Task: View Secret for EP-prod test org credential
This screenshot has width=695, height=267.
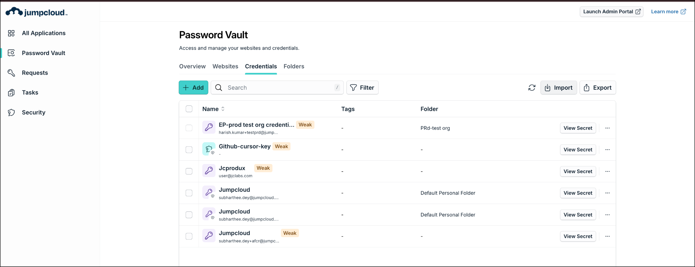Action: pyautogui.click(x=578, y=128)
